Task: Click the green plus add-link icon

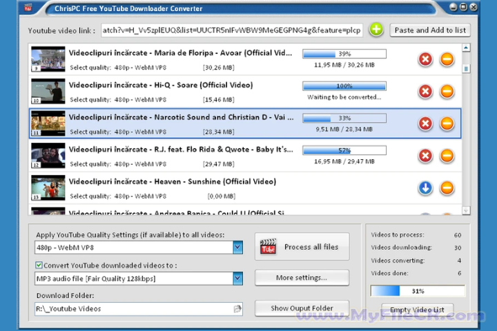Action: 376,30
